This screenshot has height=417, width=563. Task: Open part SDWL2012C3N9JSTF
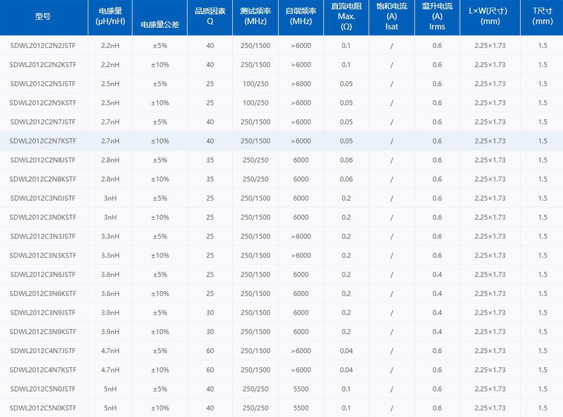coord(43,313)
